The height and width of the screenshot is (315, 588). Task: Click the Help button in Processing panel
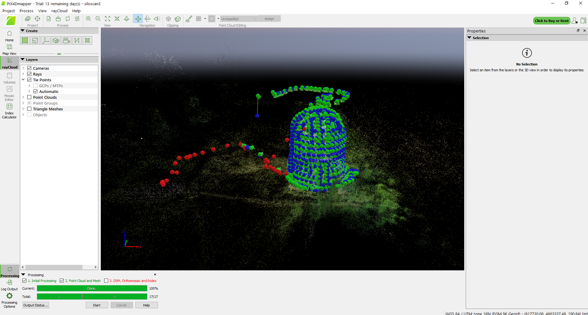coord(146,305)
